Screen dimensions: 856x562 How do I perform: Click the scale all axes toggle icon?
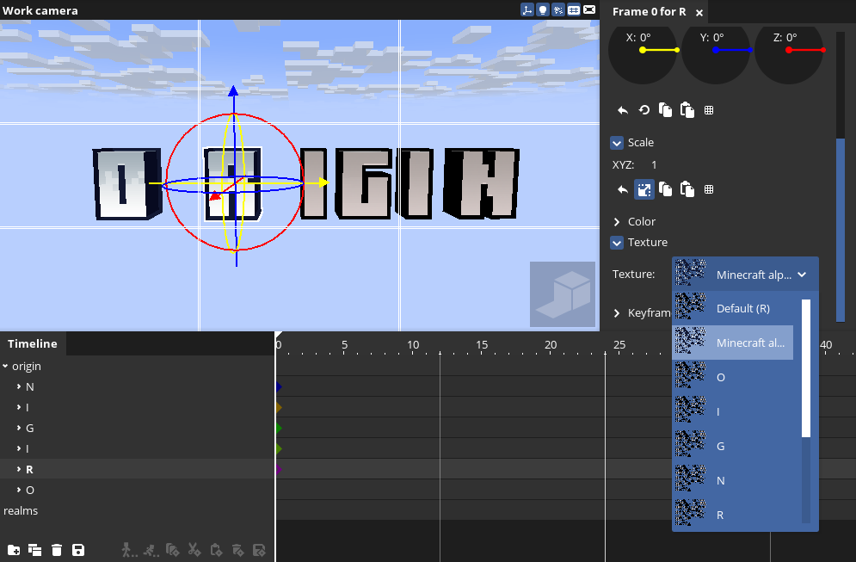tap(644, 189)
